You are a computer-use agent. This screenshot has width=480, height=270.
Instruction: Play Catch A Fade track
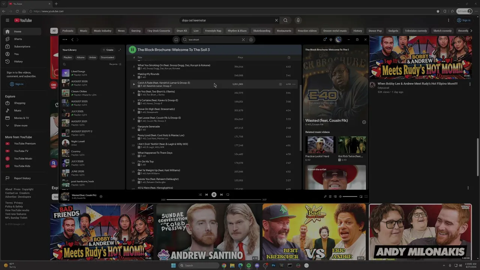[x=134, y=84]
